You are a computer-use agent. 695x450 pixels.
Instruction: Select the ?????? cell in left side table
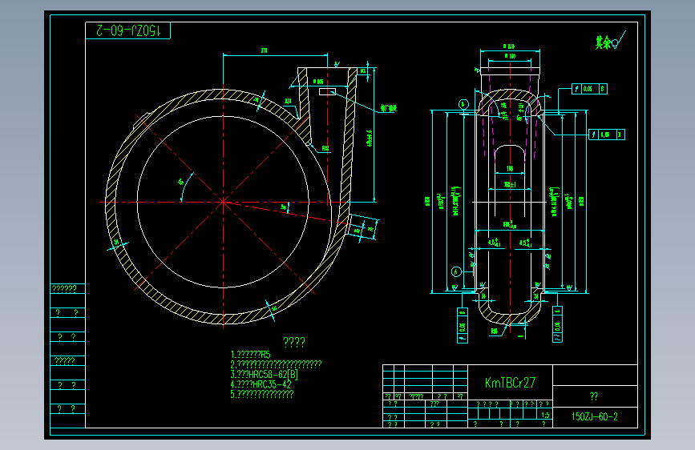pos(64,289)
